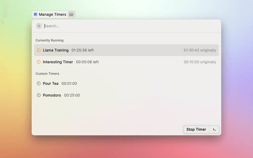This screenshot has height=158, width=253.
Task: Click the Pomodoro 00:25:00 duration
Action: pos(72,95)
